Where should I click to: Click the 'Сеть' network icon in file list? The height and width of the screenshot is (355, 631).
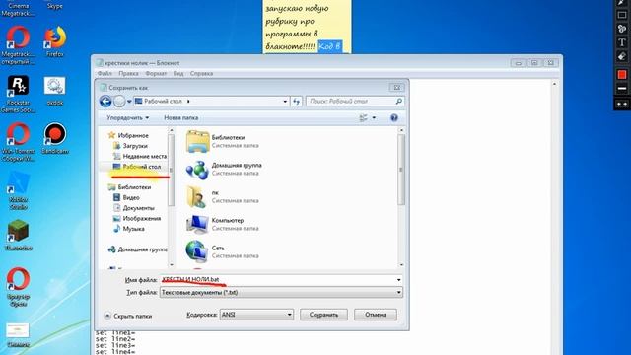pyautogui.click(x=197, y=251)
